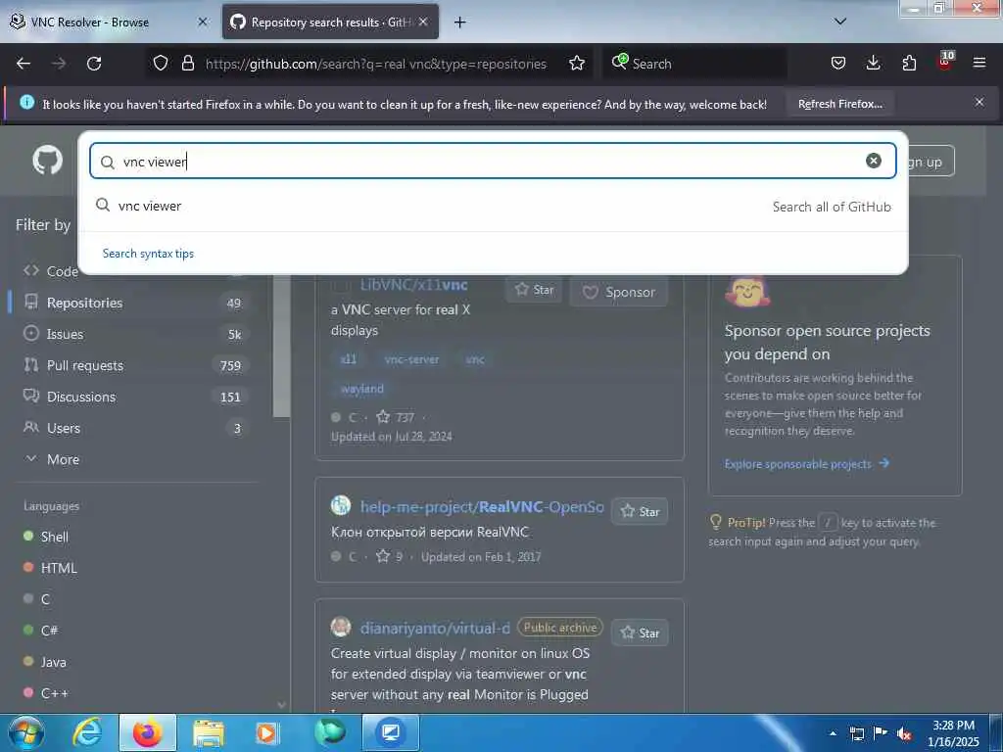Filter by Discussions results
Screen dimensions: 1003x752
click(x=134, y=397)
